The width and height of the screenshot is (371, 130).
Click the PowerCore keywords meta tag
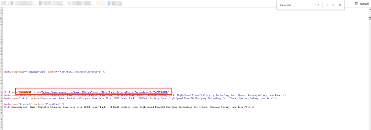click(34, 104)
